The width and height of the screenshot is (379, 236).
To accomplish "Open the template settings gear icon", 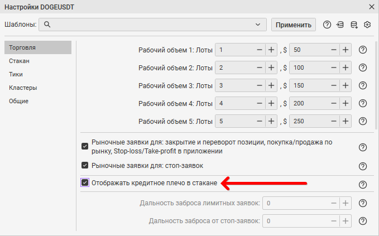I will pos(367,25).
